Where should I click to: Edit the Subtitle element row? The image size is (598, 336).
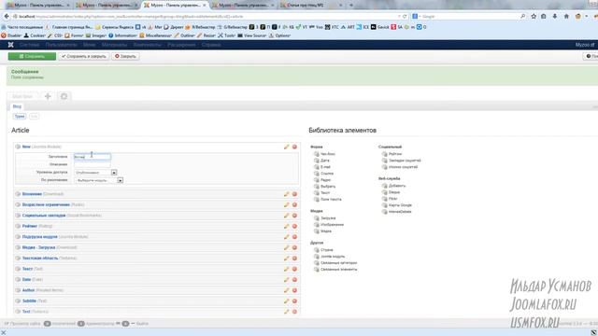pos(287,301)
